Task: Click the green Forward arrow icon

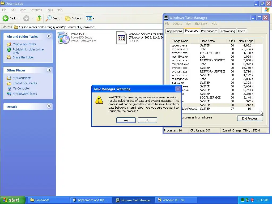Action: click(x=26, y=18)
